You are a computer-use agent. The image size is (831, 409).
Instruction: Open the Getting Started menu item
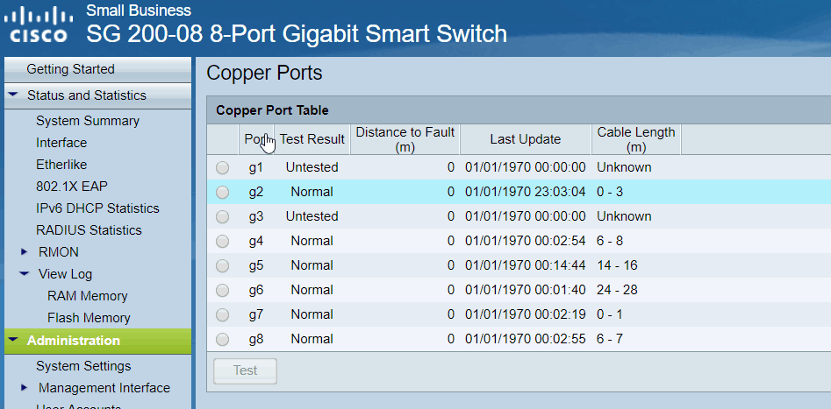pos(70,69)
